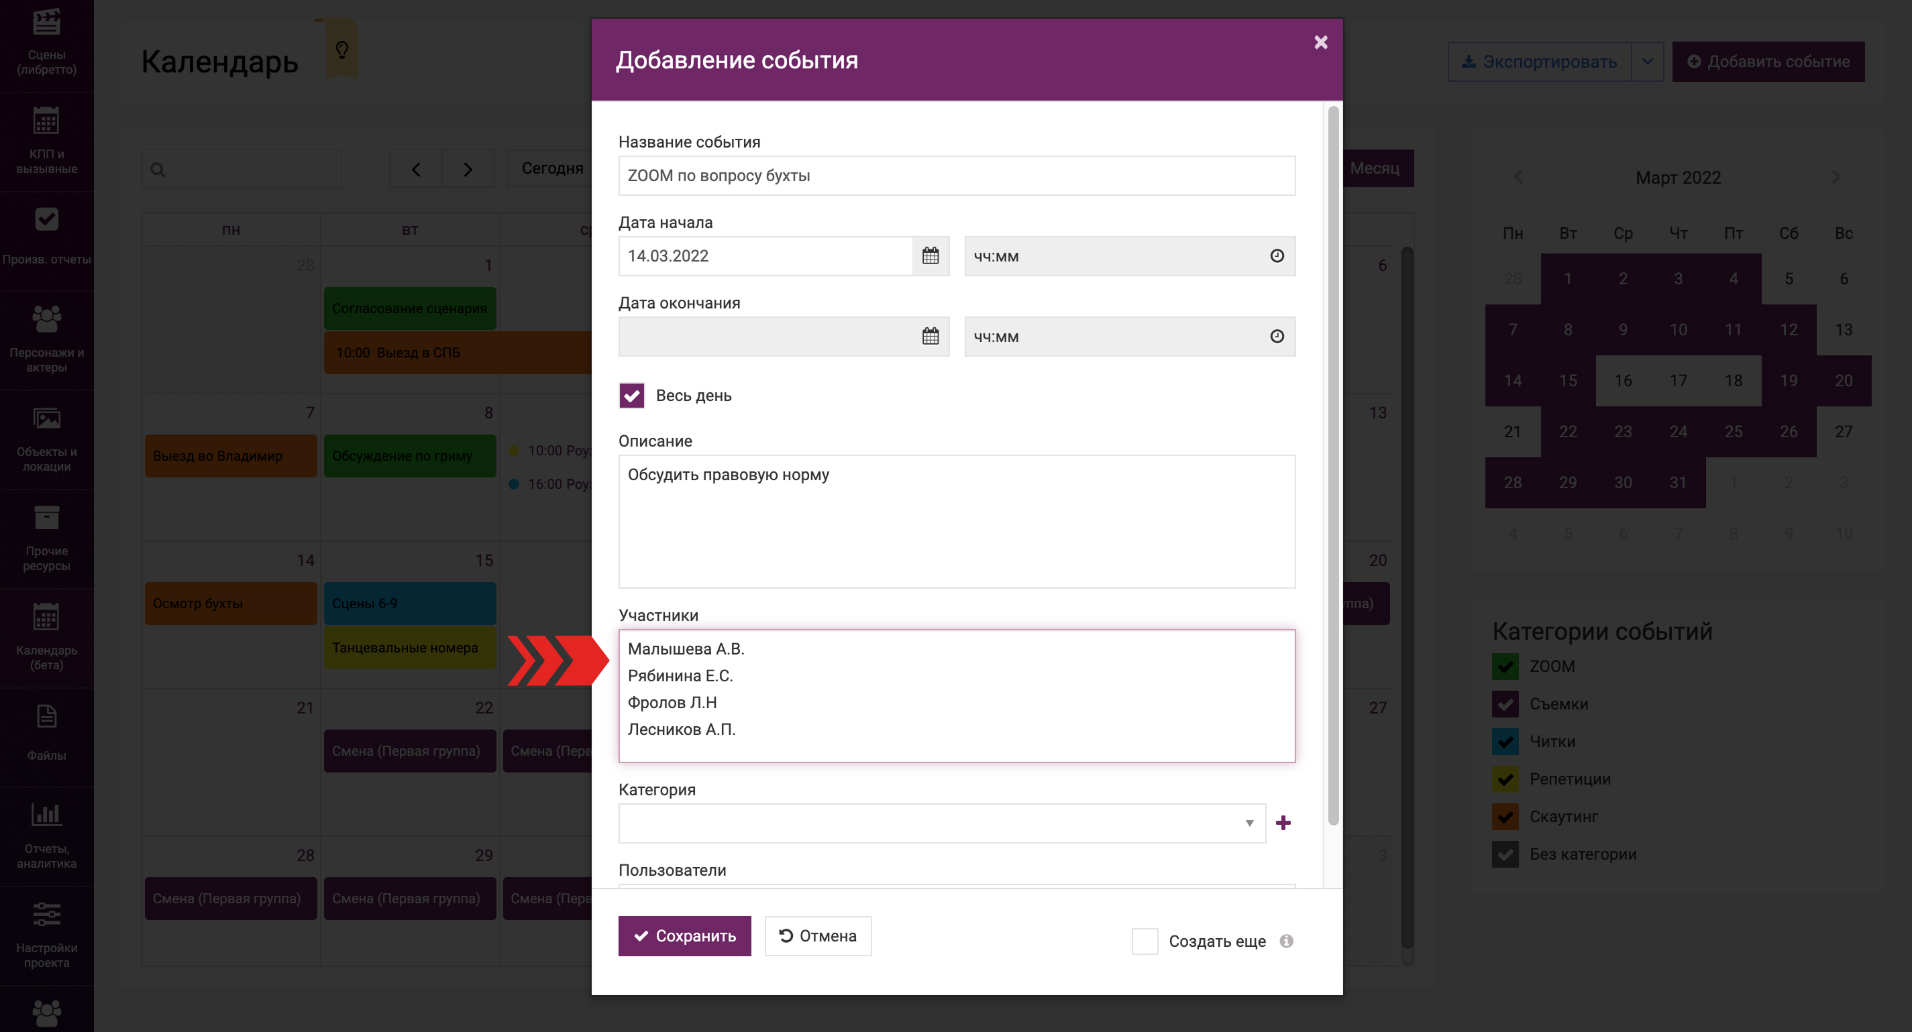Click the end date field
This screenshot has height=1032, width=1912.
[x=765, y=336]
